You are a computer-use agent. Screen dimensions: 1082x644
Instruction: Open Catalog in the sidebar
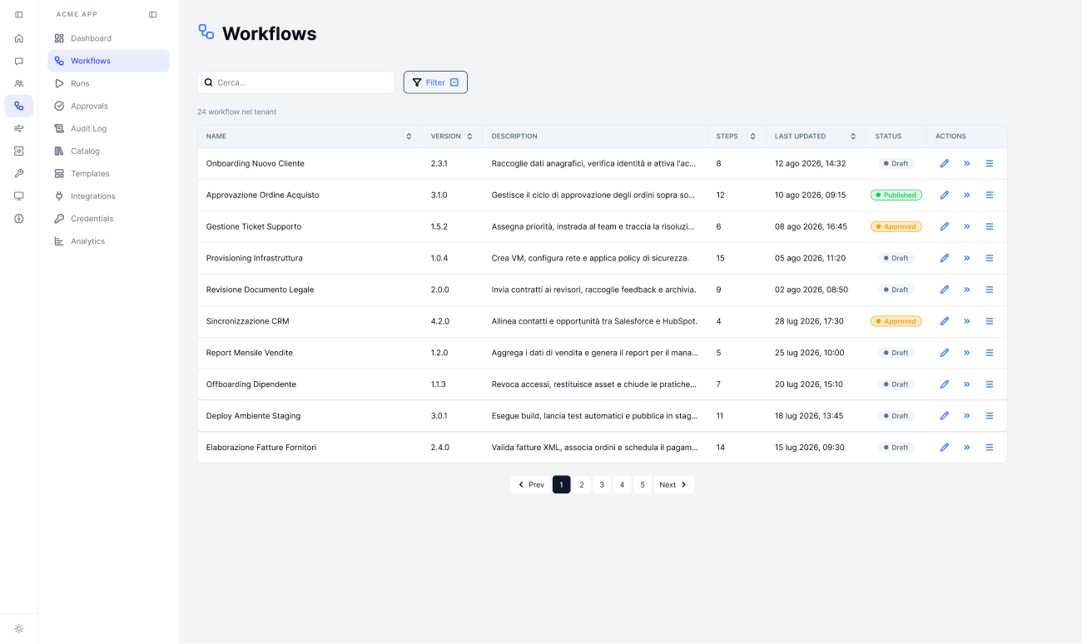coord(108,151)
